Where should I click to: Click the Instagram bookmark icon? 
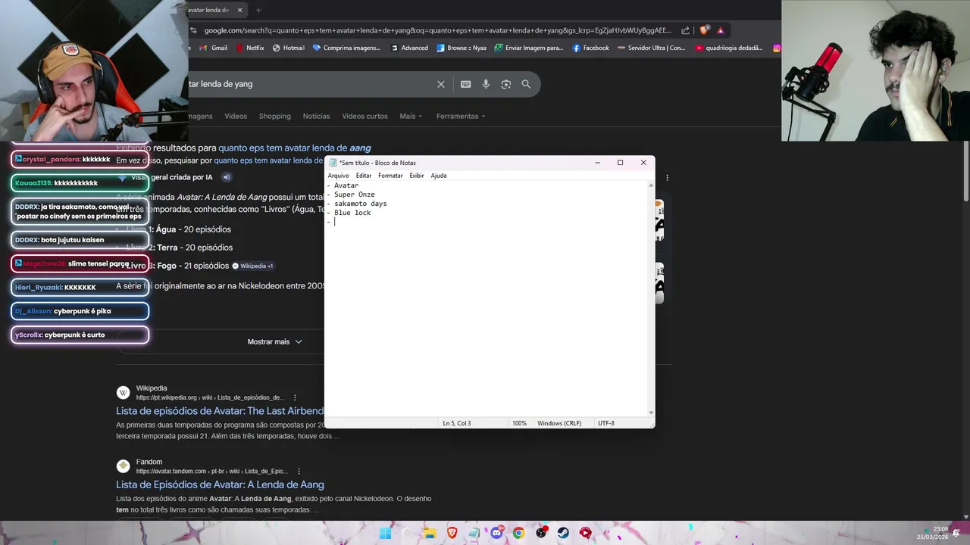point(777,48)
